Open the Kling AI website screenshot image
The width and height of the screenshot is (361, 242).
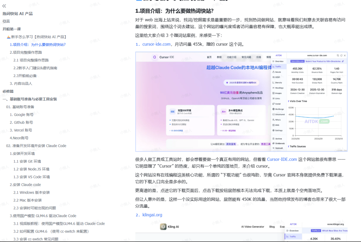[x=241, y=231]
